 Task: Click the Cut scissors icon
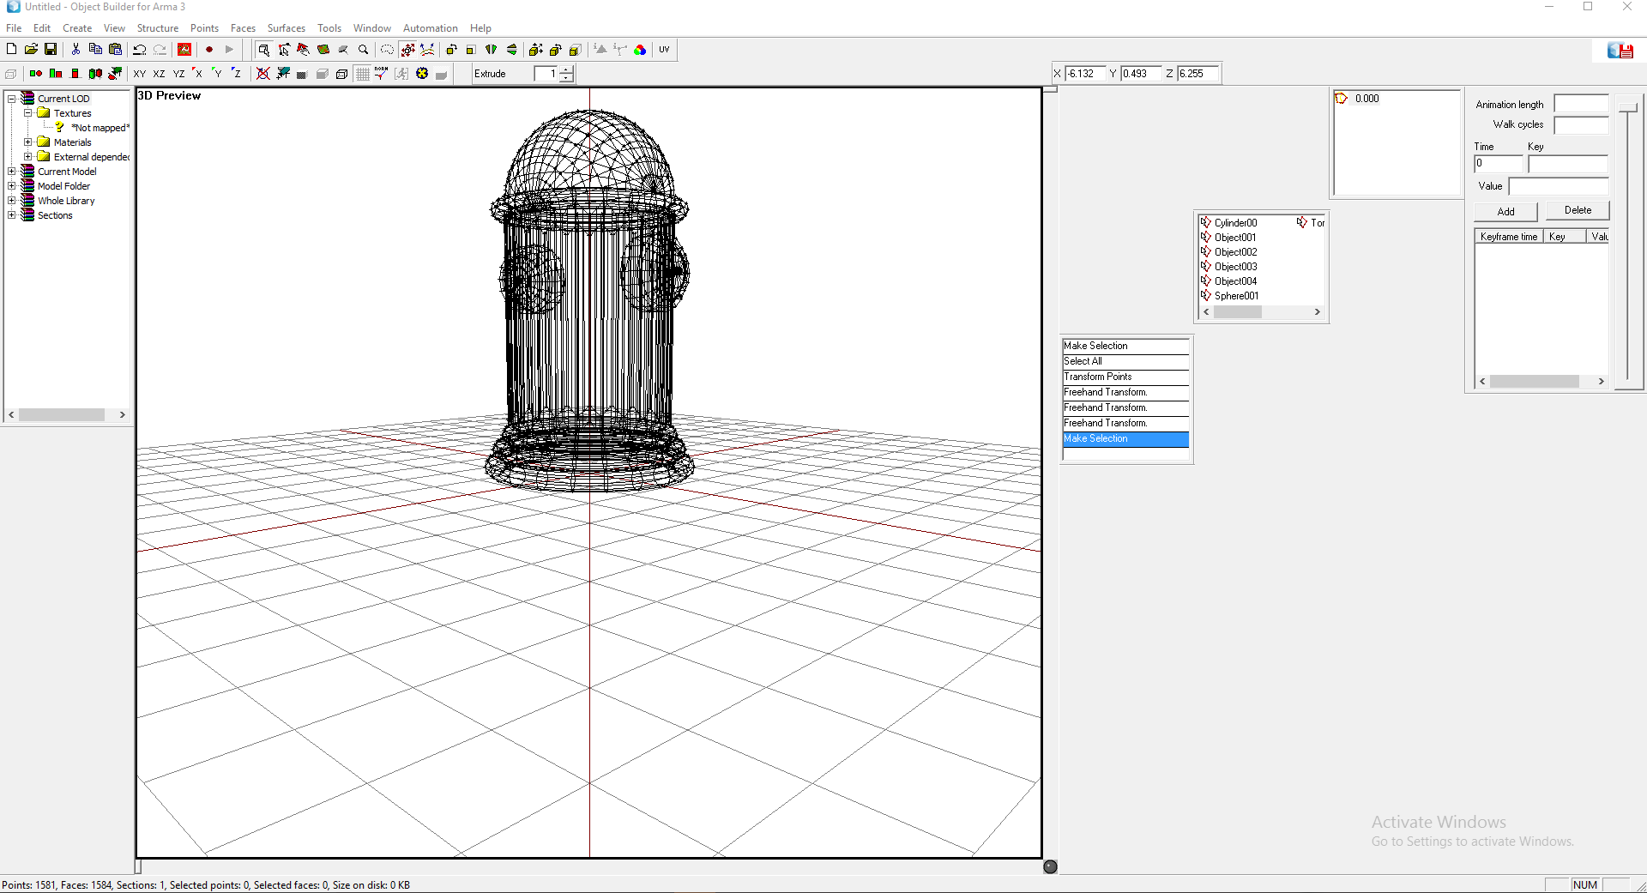click(75, 50)
